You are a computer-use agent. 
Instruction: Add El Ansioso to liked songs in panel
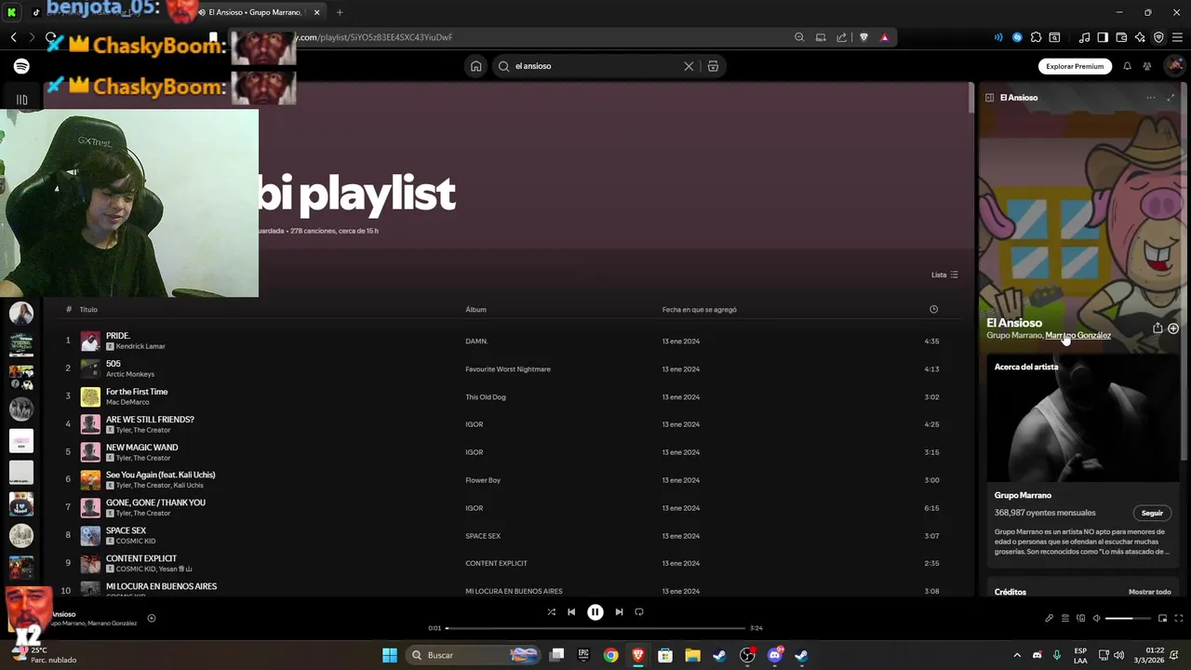point(1173,328)
